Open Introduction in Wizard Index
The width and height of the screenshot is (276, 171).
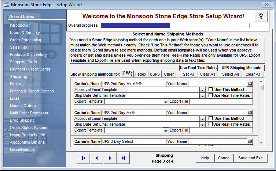(x=20, y=25)
